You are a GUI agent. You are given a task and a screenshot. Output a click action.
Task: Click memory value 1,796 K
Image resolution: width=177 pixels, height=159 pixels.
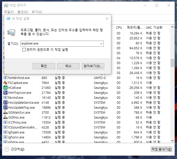[137, 137]
